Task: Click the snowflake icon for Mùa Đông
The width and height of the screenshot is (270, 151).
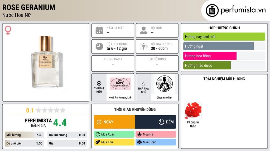Action: [139, 142]
